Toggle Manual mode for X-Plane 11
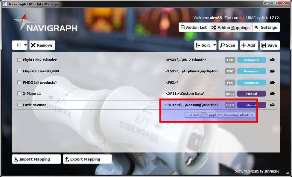 251,94
